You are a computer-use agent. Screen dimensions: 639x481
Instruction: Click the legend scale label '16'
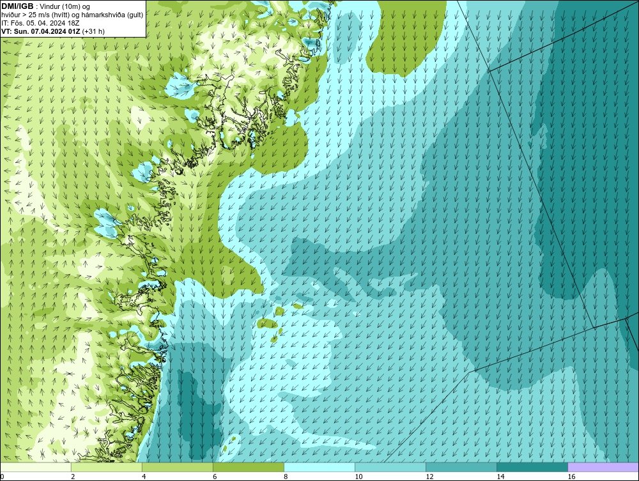coord(571,477)
